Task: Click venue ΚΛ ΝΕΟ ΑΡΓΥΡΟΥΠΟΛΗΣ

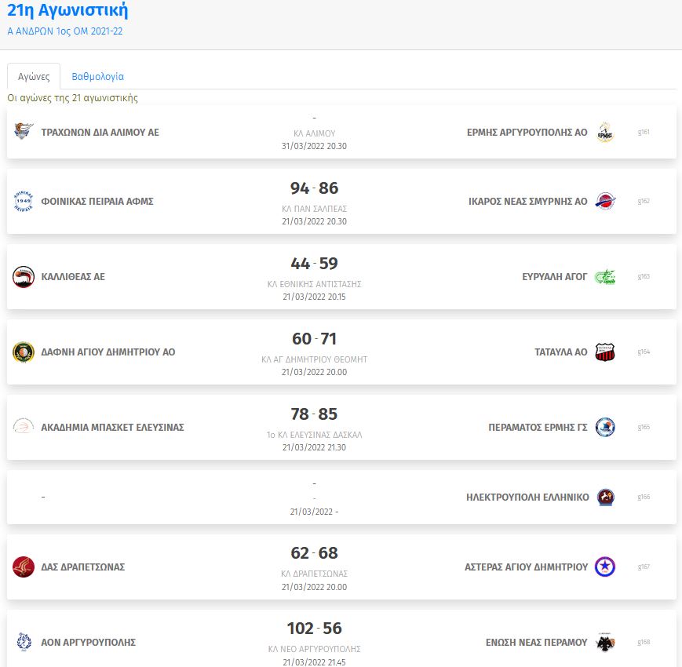Action: coord(314,649)
